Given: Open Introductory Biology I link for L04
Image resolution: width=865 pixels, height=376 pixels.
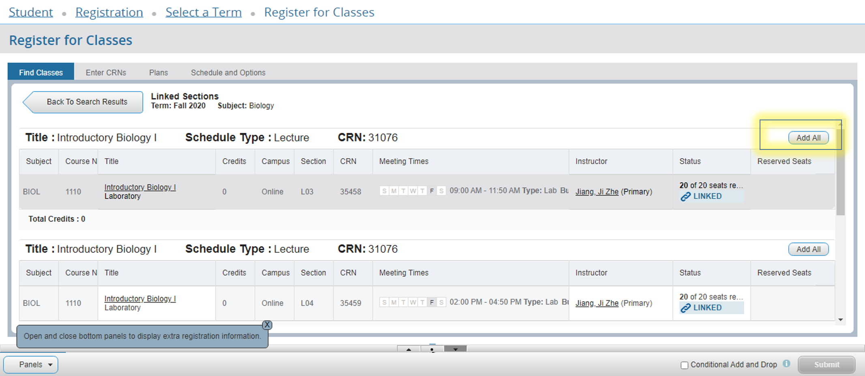Looking at the screenshot, I should (140, 299).
